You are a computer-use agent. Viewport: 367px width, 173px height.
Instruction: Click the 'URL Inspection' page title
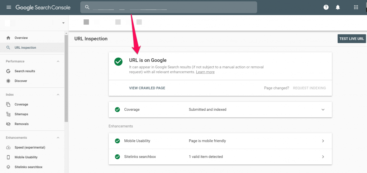click(x=91, y=39)
